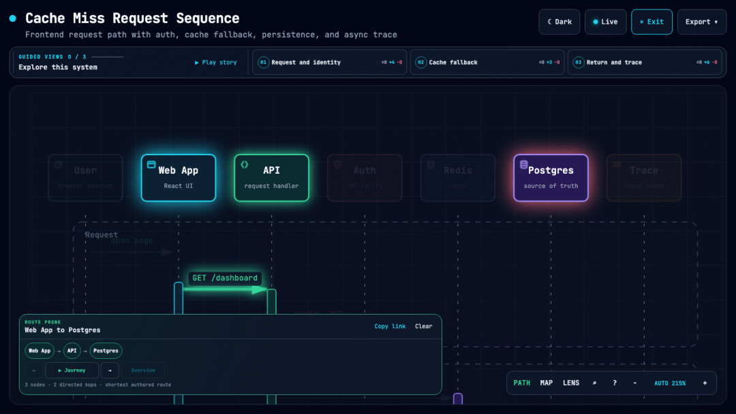
Task: Click the 'open page' message label
Action: (132, 241)
